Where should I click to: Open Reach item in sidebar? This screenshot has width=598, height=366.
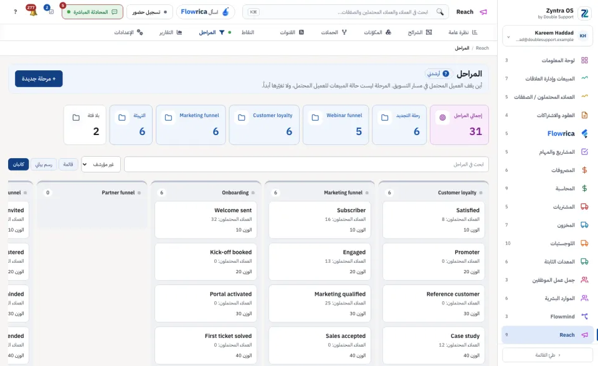[x=548, y=335]
